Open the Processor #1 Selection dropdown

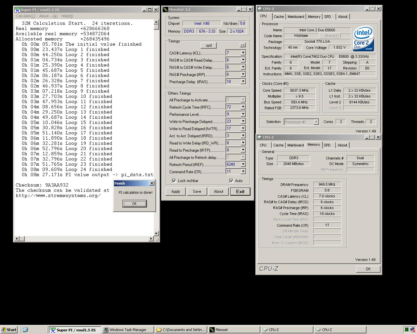coord(316,122)
